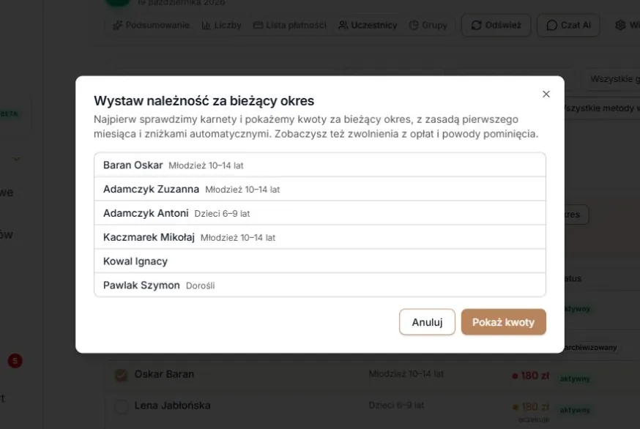The height and width of the screenshot is (429, 640).
Task: Open the Uczestnicy tab
Action: (368, 26)
